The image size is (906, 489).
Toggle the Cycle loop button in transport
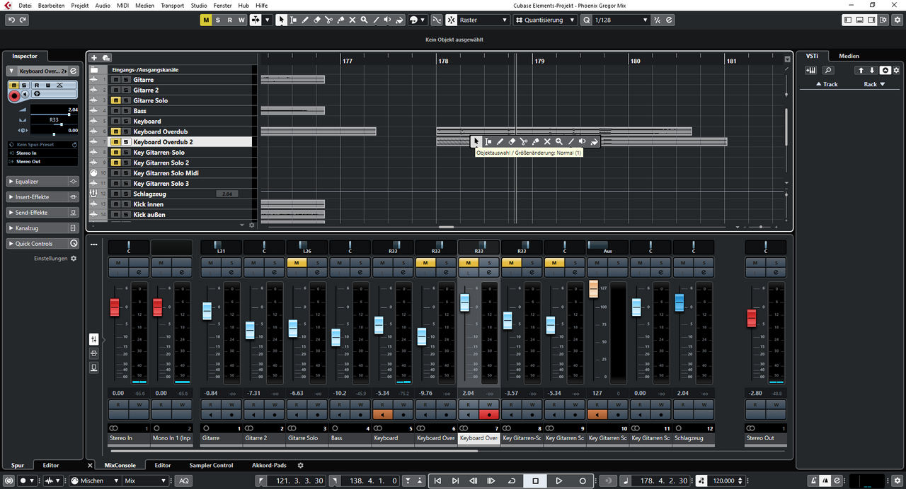(x=512, y=481)
